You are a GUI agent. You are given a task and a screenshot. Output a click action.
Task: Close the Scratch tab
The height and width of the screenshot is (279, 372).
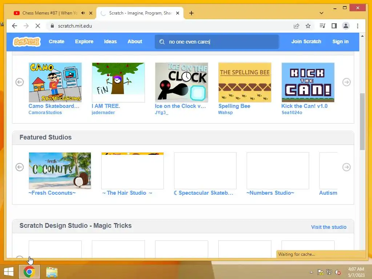click(177, 13)
